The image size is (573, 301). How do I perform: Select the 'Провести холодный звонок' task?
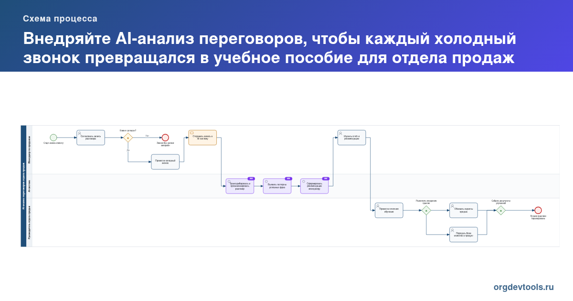click(x=165, y=162)
